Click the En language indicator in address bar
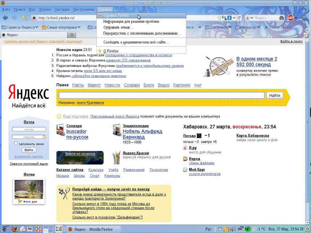This screenshot has width=311, height=233. (x=224, y=17)
